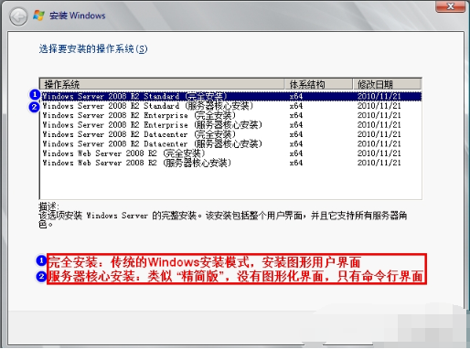Click the 体系结构 column header
The image size is (470, 349).
point(319,84)
